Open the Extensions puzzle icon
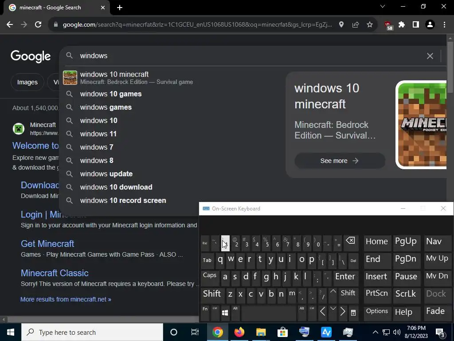454x341 pixels. point(402,25)
